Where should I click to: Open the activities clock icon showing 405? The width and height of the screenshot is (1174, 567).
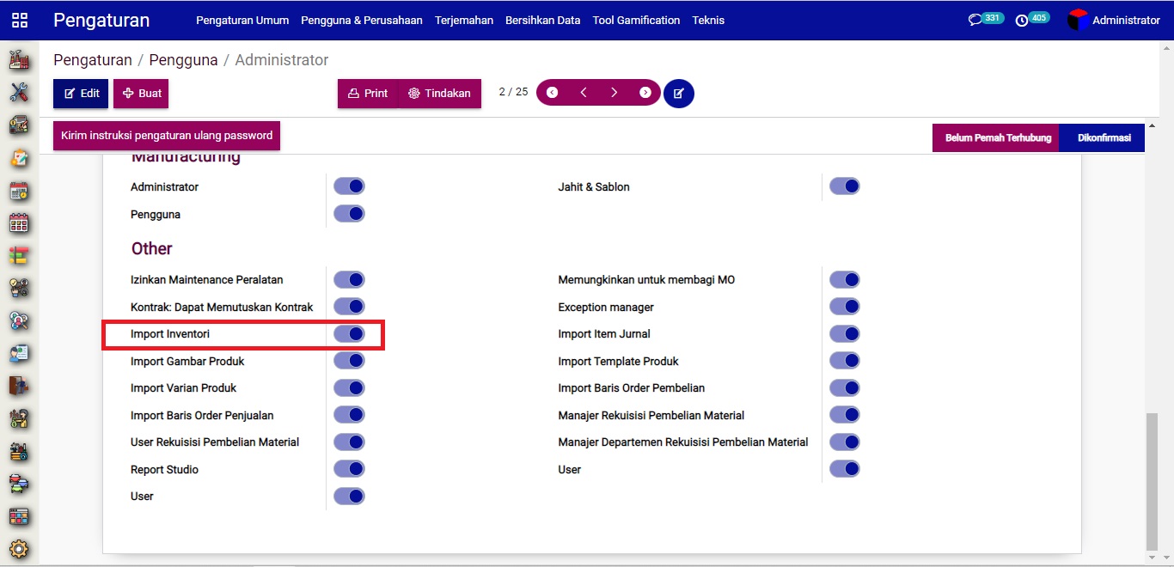(1022, 20)
